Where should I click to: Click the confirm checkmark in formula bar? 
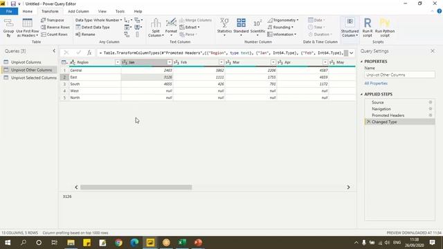pyautogui.click(x=78, y=53)
